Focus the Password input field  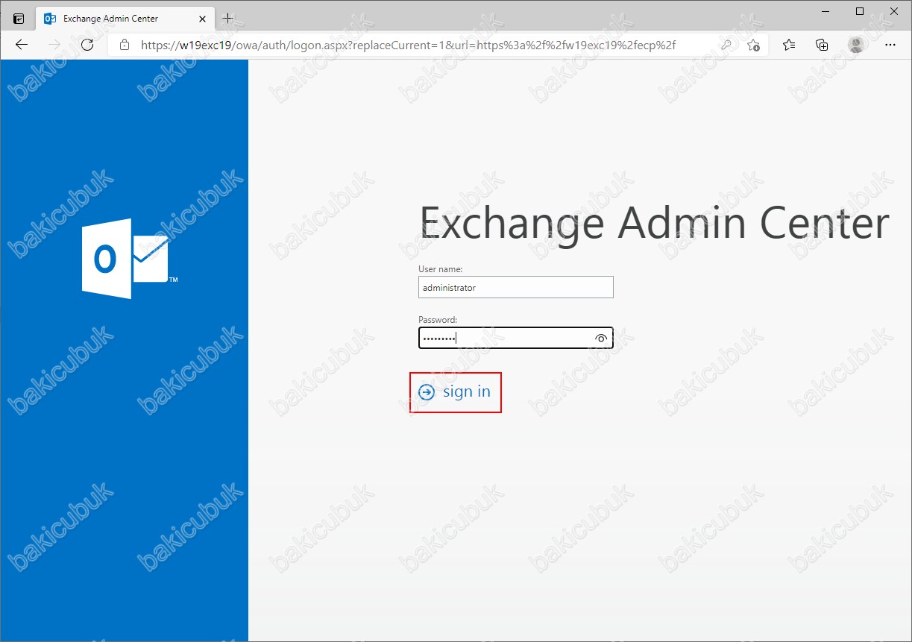507,339
